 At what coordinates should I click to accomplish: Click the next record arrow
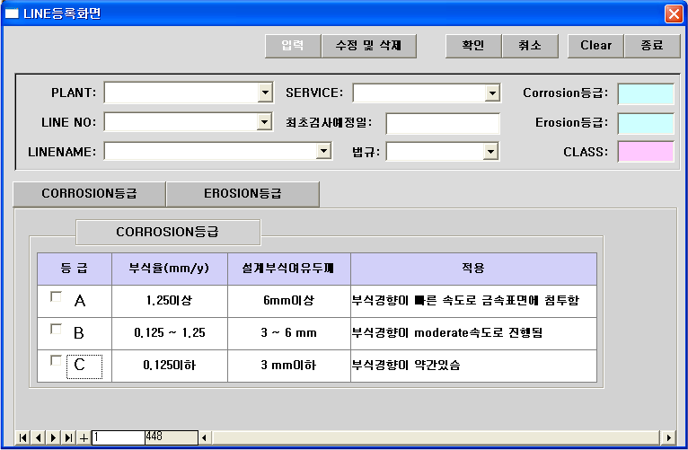[53, 437]
